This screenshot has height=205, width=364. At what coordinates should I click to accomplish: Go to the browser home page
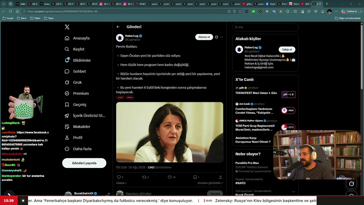pos(17,11)
